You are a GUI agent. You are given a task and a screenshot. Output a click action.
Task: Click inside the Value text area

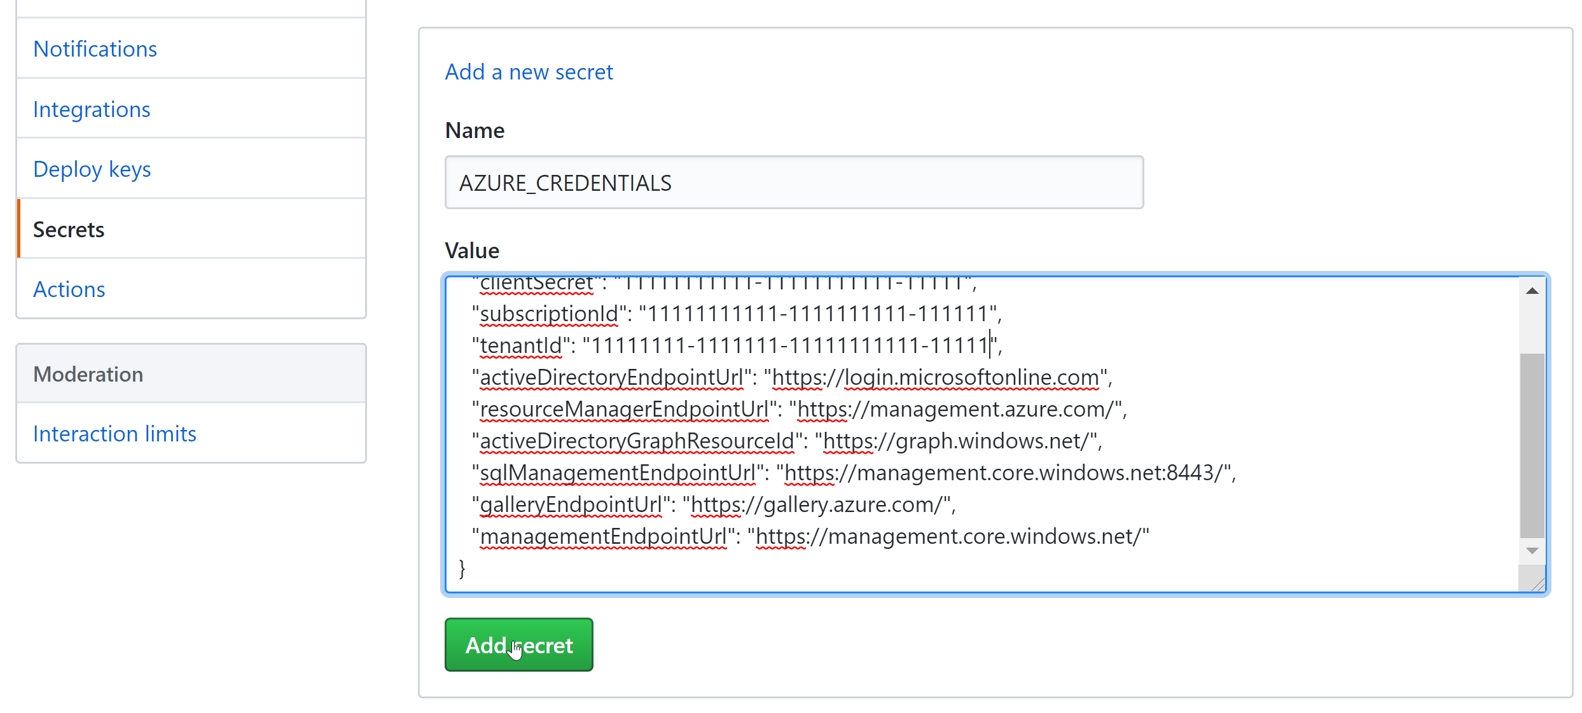click(994, 434)
